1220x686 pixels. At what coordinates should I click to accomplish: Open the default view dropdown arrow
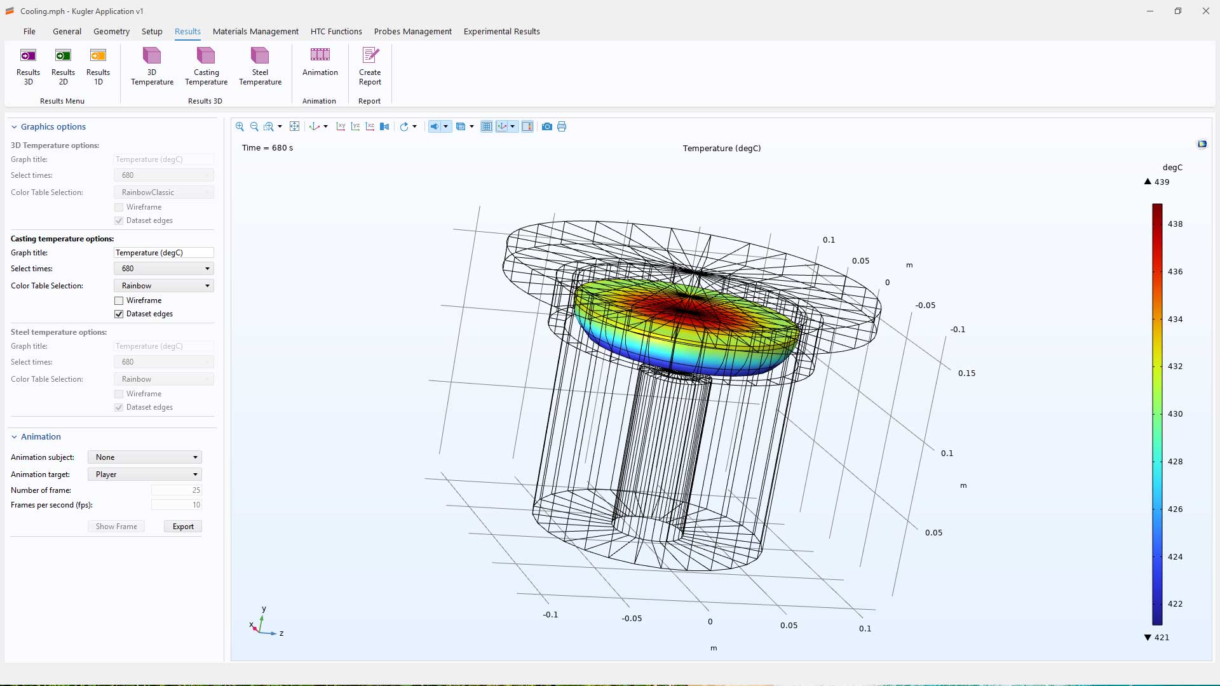click(x=325, y=126)
